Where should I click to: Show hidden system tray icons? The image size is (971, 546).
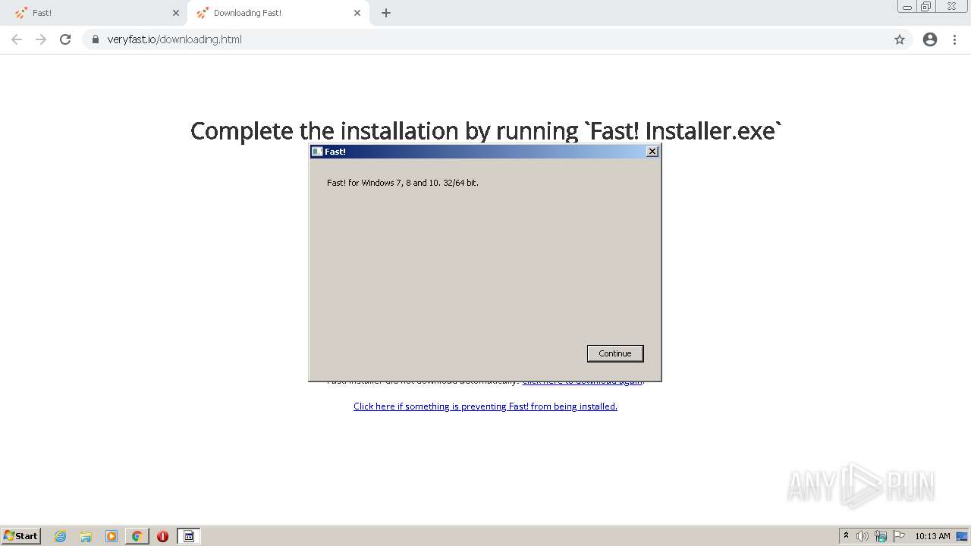click(846, 536)
